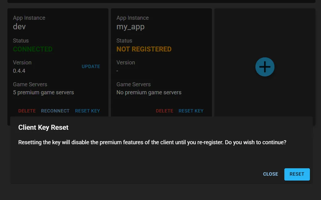Delete the dev app instance
The image size is (321, 200).
(x=27, y=111)
